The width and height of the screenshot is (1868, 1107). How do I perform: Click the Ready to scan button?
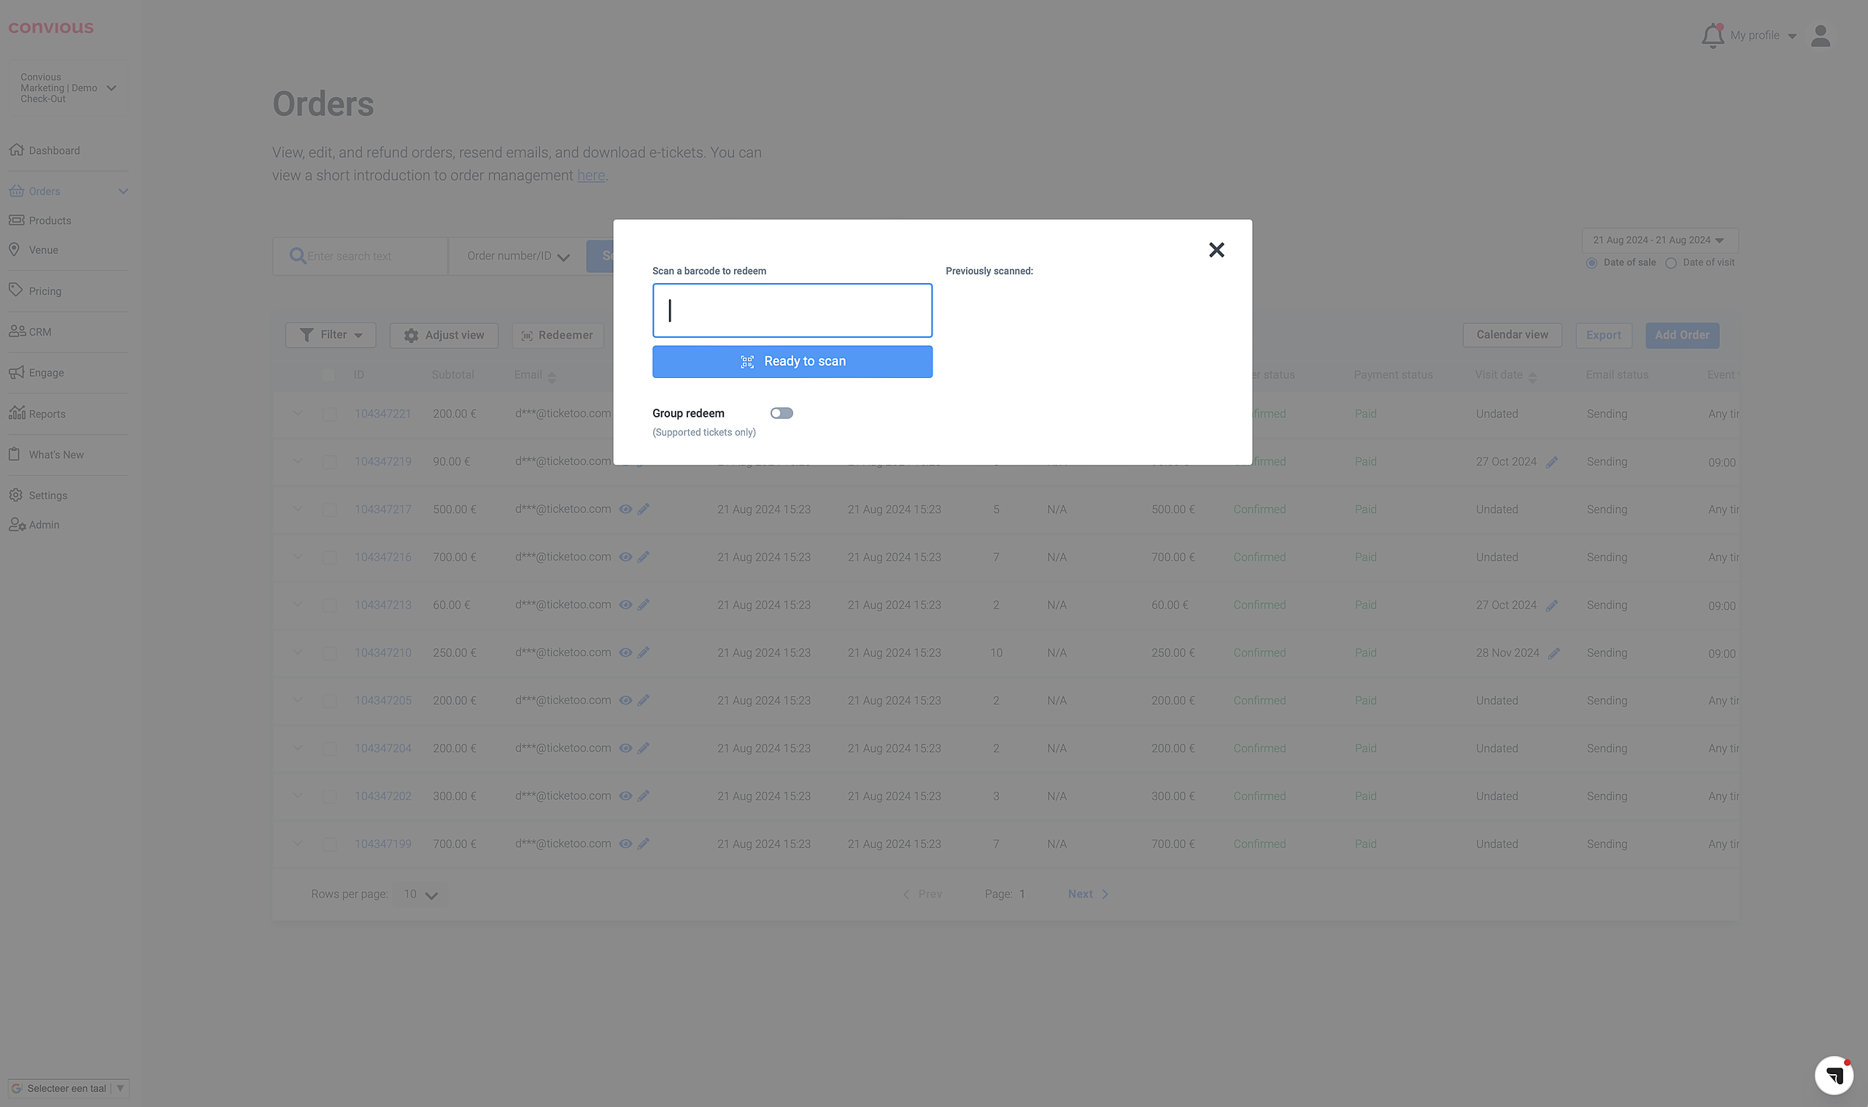[x=791, y=362]
